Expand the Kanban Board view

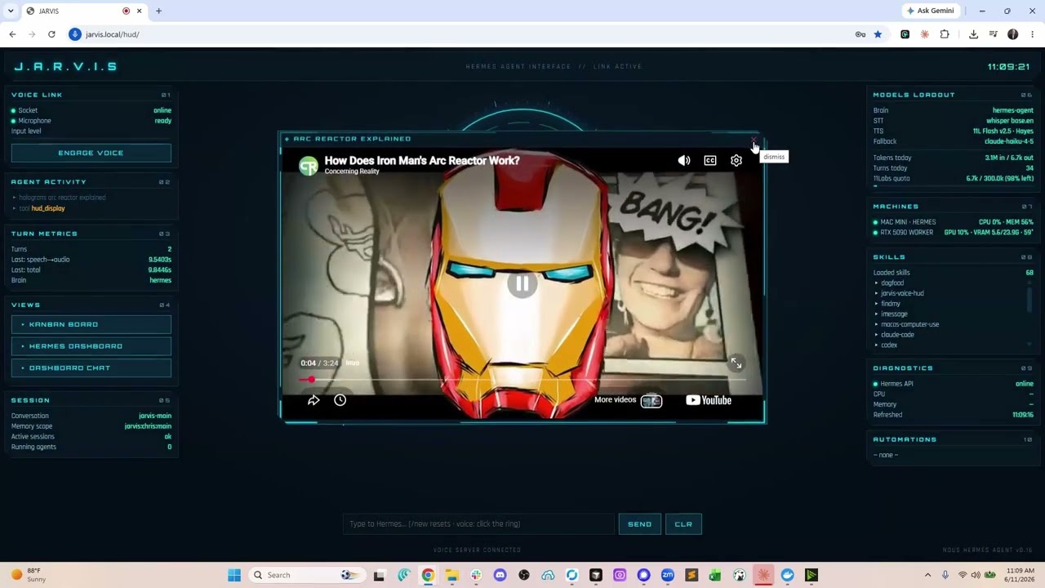[91, 324]
